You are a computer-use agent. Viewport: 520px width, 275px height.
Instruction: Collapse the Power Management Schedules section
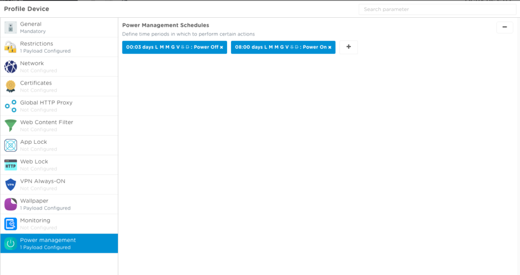tap(504, 27)
